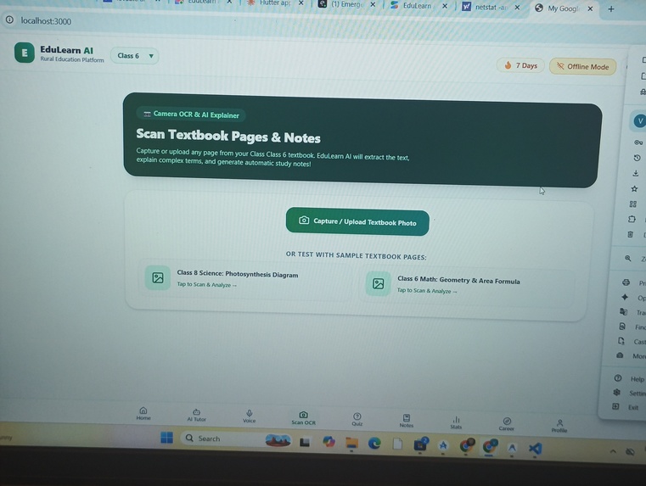646x486 pixels.
Task: Open Microsoft Store from the taskbar
Action: [x=420, y=444]
